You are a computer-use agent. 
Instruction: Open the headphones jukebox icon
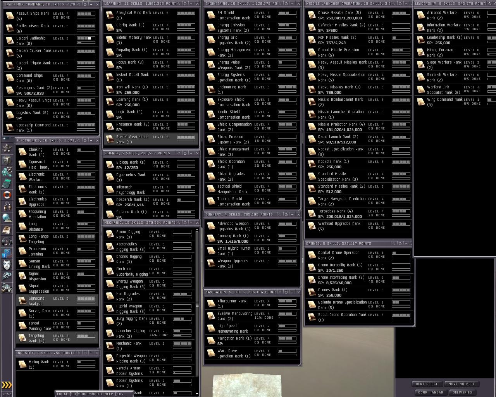[7, 242]
